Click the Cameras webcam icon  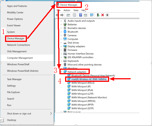pos(65,35)
